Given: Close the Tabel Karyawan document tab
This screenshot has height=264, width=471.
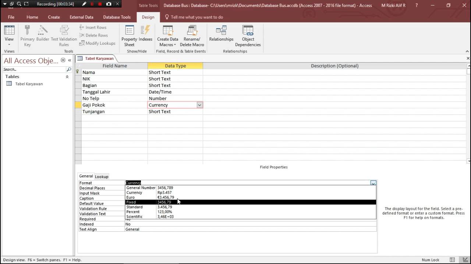Looking at the screenshot, I should pyautogui.click(x=468, y=58).
